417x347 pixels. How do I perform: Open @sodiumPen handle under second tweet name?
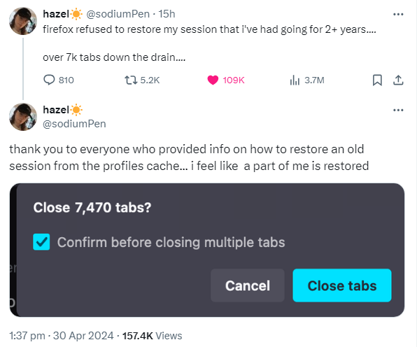[x=74, y=124]
